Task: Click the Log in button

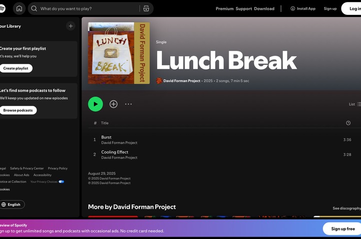Action: coord(351,9)
